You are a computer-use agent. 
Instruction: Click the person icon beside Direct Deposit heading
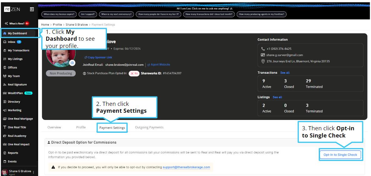tap(49, 142)
